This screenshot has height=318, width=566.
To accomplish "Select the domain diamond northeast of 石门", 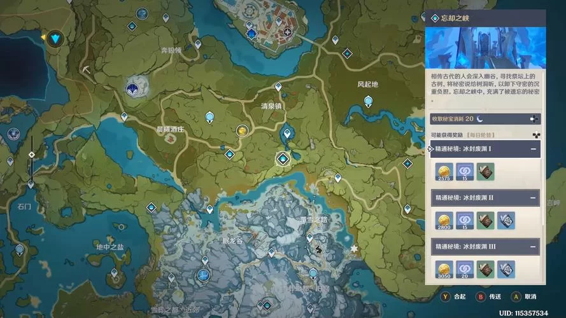I will click(152, 207).
